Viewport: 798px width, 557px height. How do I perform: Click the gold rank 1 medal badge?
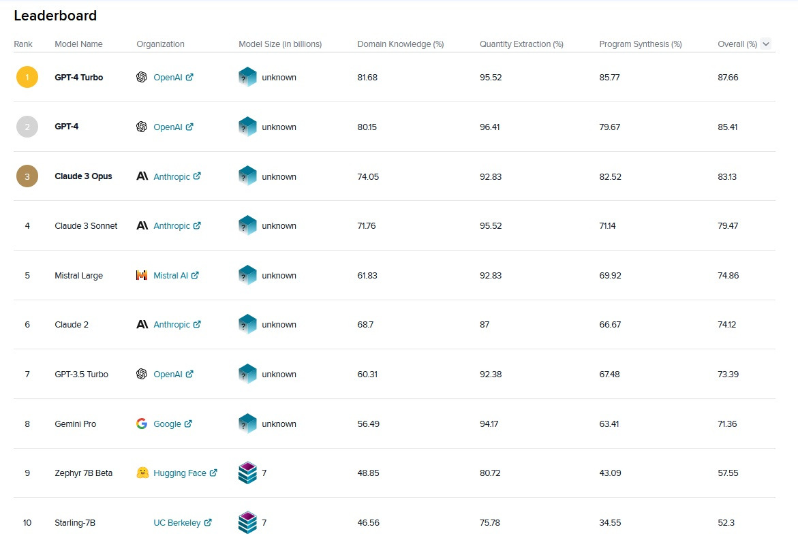point(27,78)
